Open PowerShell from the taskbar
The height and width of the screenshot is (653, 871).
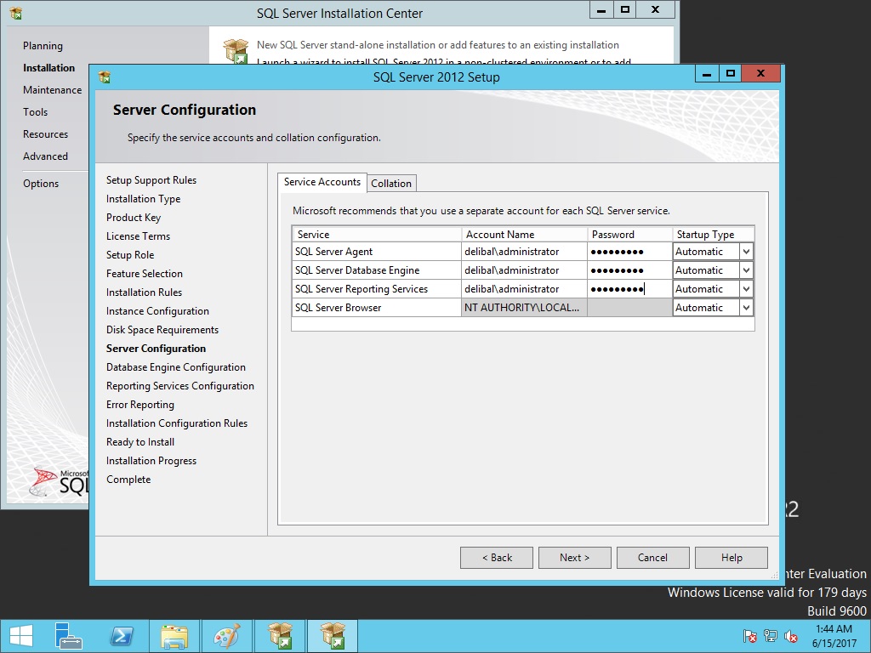122,635
